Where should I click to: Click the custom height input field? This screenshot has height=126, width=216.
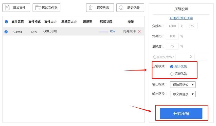point(201,57)
